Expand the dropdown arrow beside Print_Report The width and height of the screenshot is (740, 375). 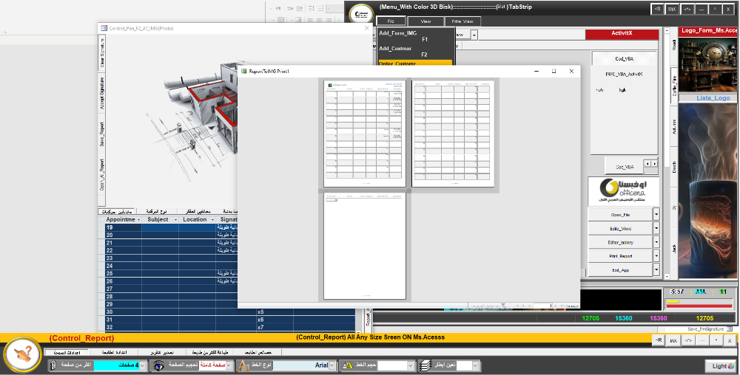[x=656, y=256]
